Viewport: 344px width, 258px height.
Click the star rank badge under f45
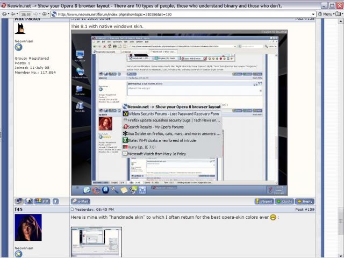pos(19,254)
